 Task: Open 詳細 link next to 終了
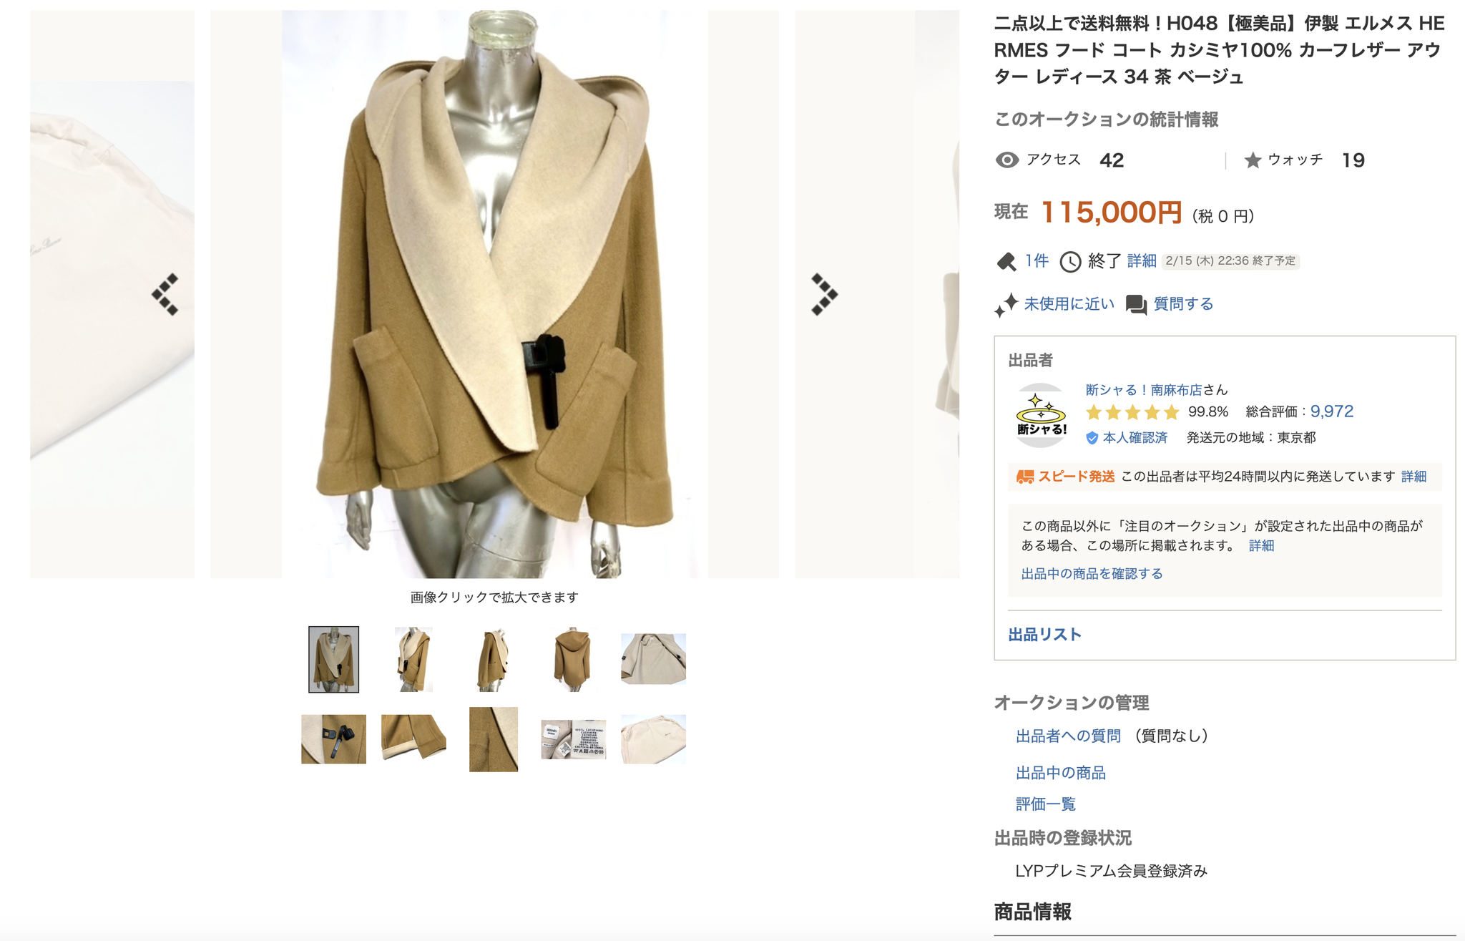tap(1142, 260)
